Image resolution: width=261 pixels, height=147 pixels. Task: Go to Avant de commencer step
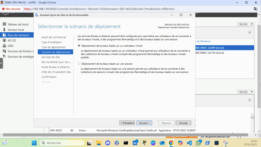tap(54, 37)
